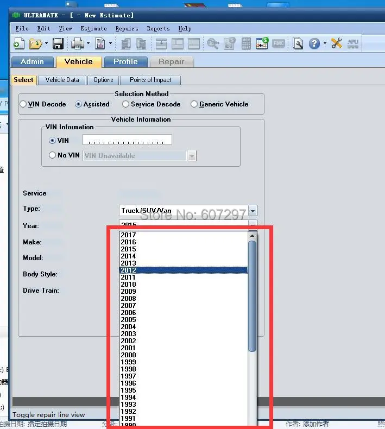
Task: Open the document preview magnifier icon
Action: coord(298,43)
